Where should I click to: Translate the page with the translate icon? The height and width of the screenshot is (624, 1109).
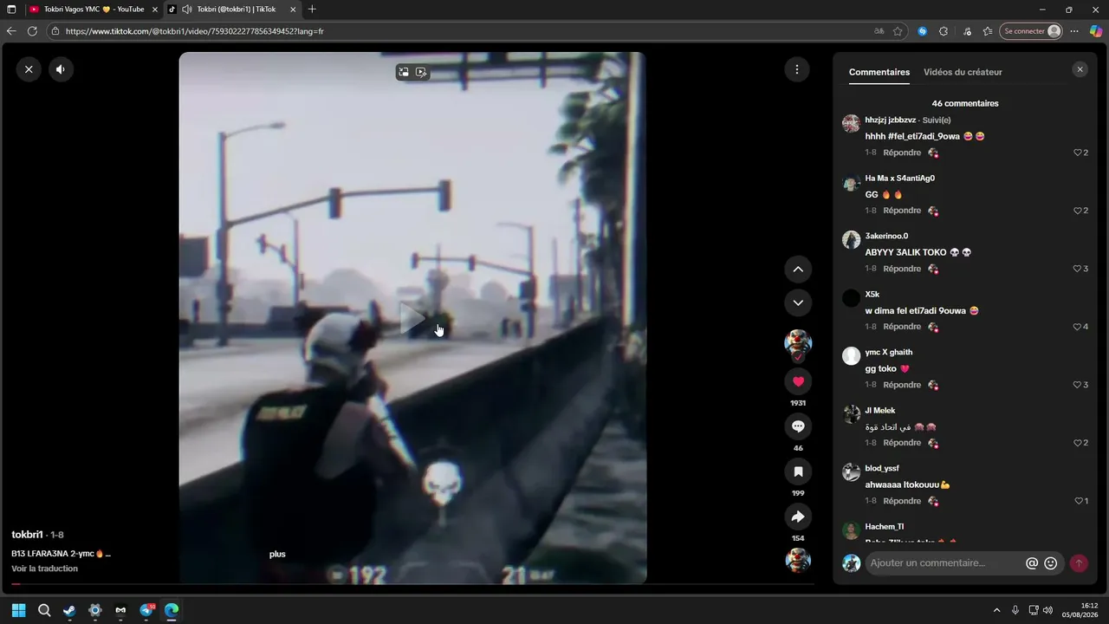(879, 31)
